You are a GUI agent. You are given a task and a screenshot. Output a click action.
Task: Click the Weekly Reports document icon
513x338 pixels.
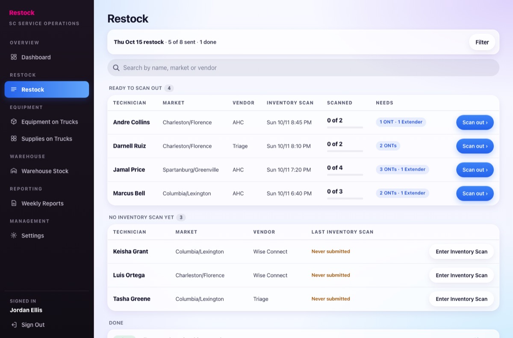click(14, 203)
